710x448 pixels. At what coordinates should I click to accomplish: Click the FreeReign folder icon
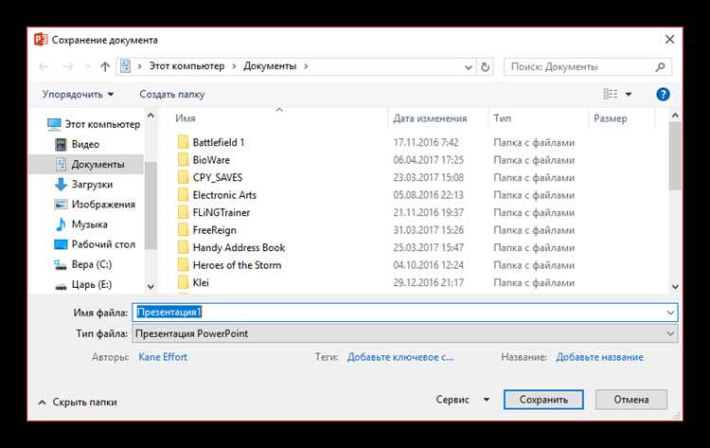point(183,230)
